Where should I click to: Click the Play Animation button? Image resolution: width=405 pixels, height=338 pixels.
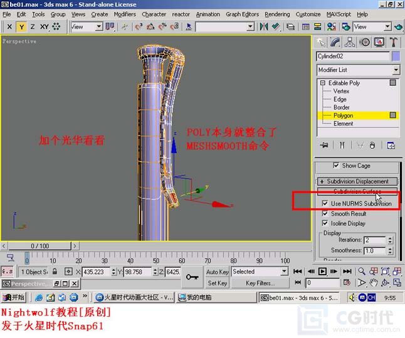(322, 272)
